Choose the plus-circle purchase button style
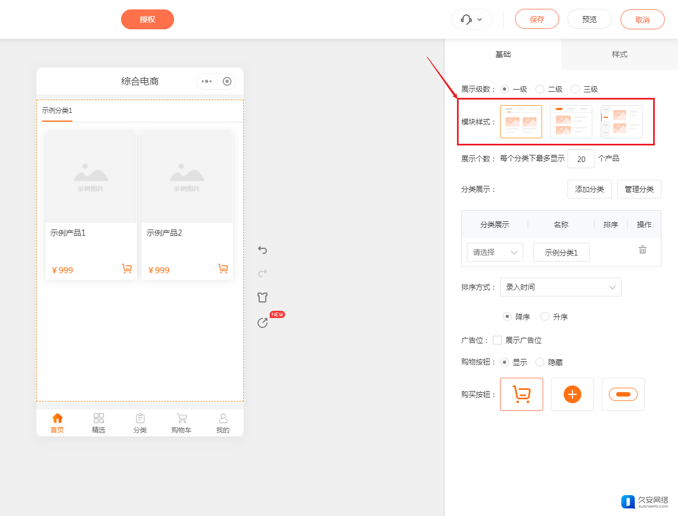Image resolution: width=678 pixels, height=516 pixels. coord(572,394)
